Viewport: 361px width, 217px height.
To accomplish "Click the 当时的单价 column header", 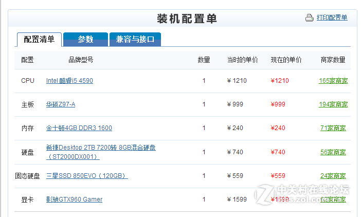I will point(242,60).
